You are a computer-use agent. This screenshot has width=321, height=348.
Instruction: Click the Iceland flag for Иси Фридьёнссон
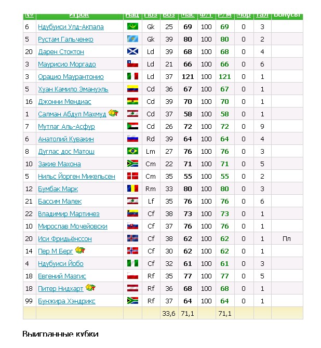click(132, 238)
